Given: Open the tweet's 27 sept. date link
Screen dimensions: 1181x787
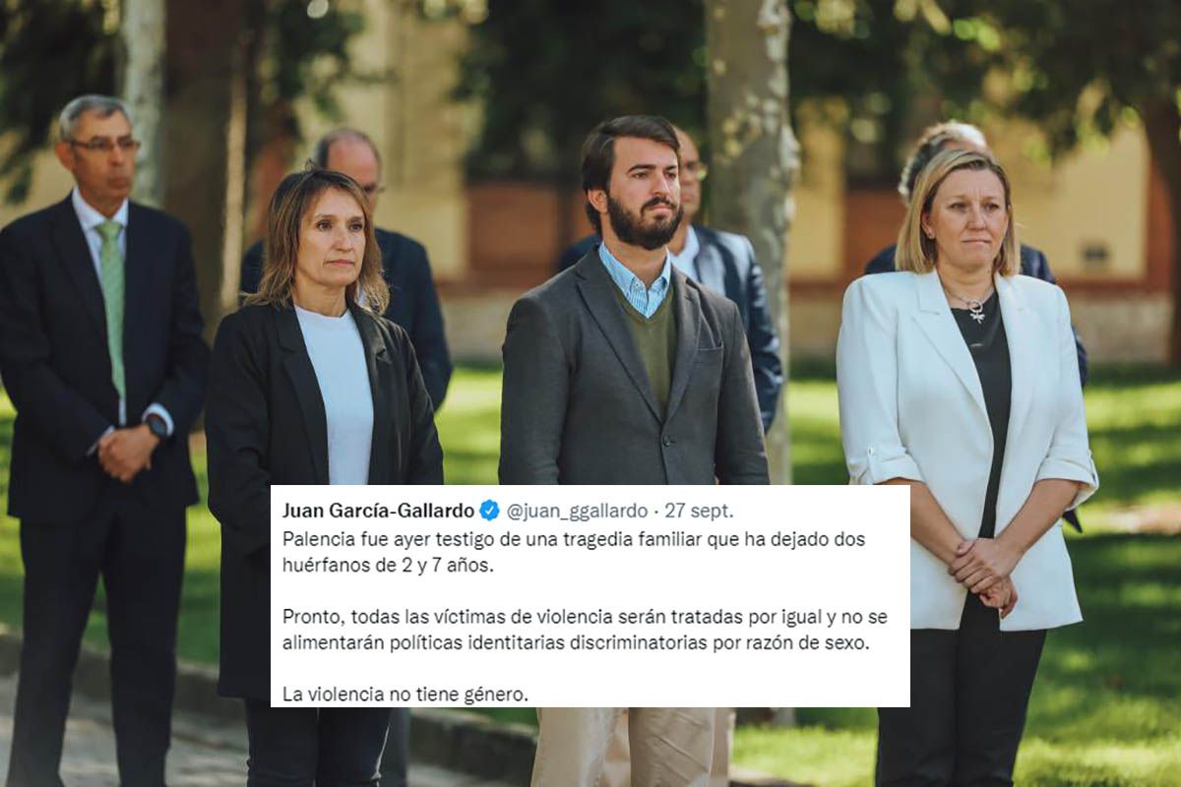Looking at the screenshot, I should tap(699, 511).
